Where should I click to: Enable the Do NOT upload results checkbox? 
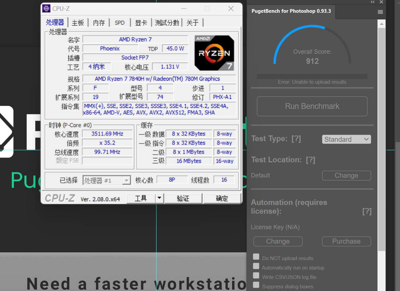click(256, 257)
